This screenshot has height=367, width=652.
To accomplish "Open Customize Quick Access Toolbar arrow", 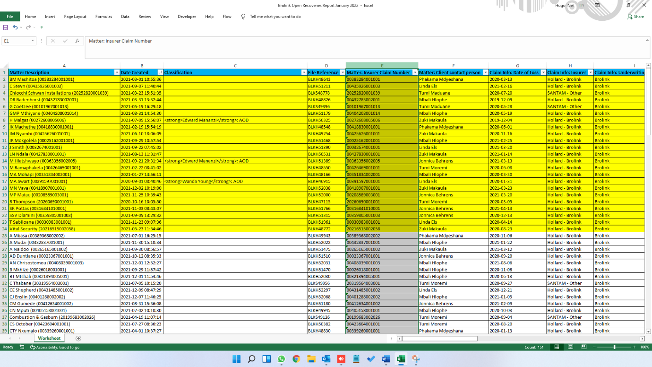I will (42, 28).
